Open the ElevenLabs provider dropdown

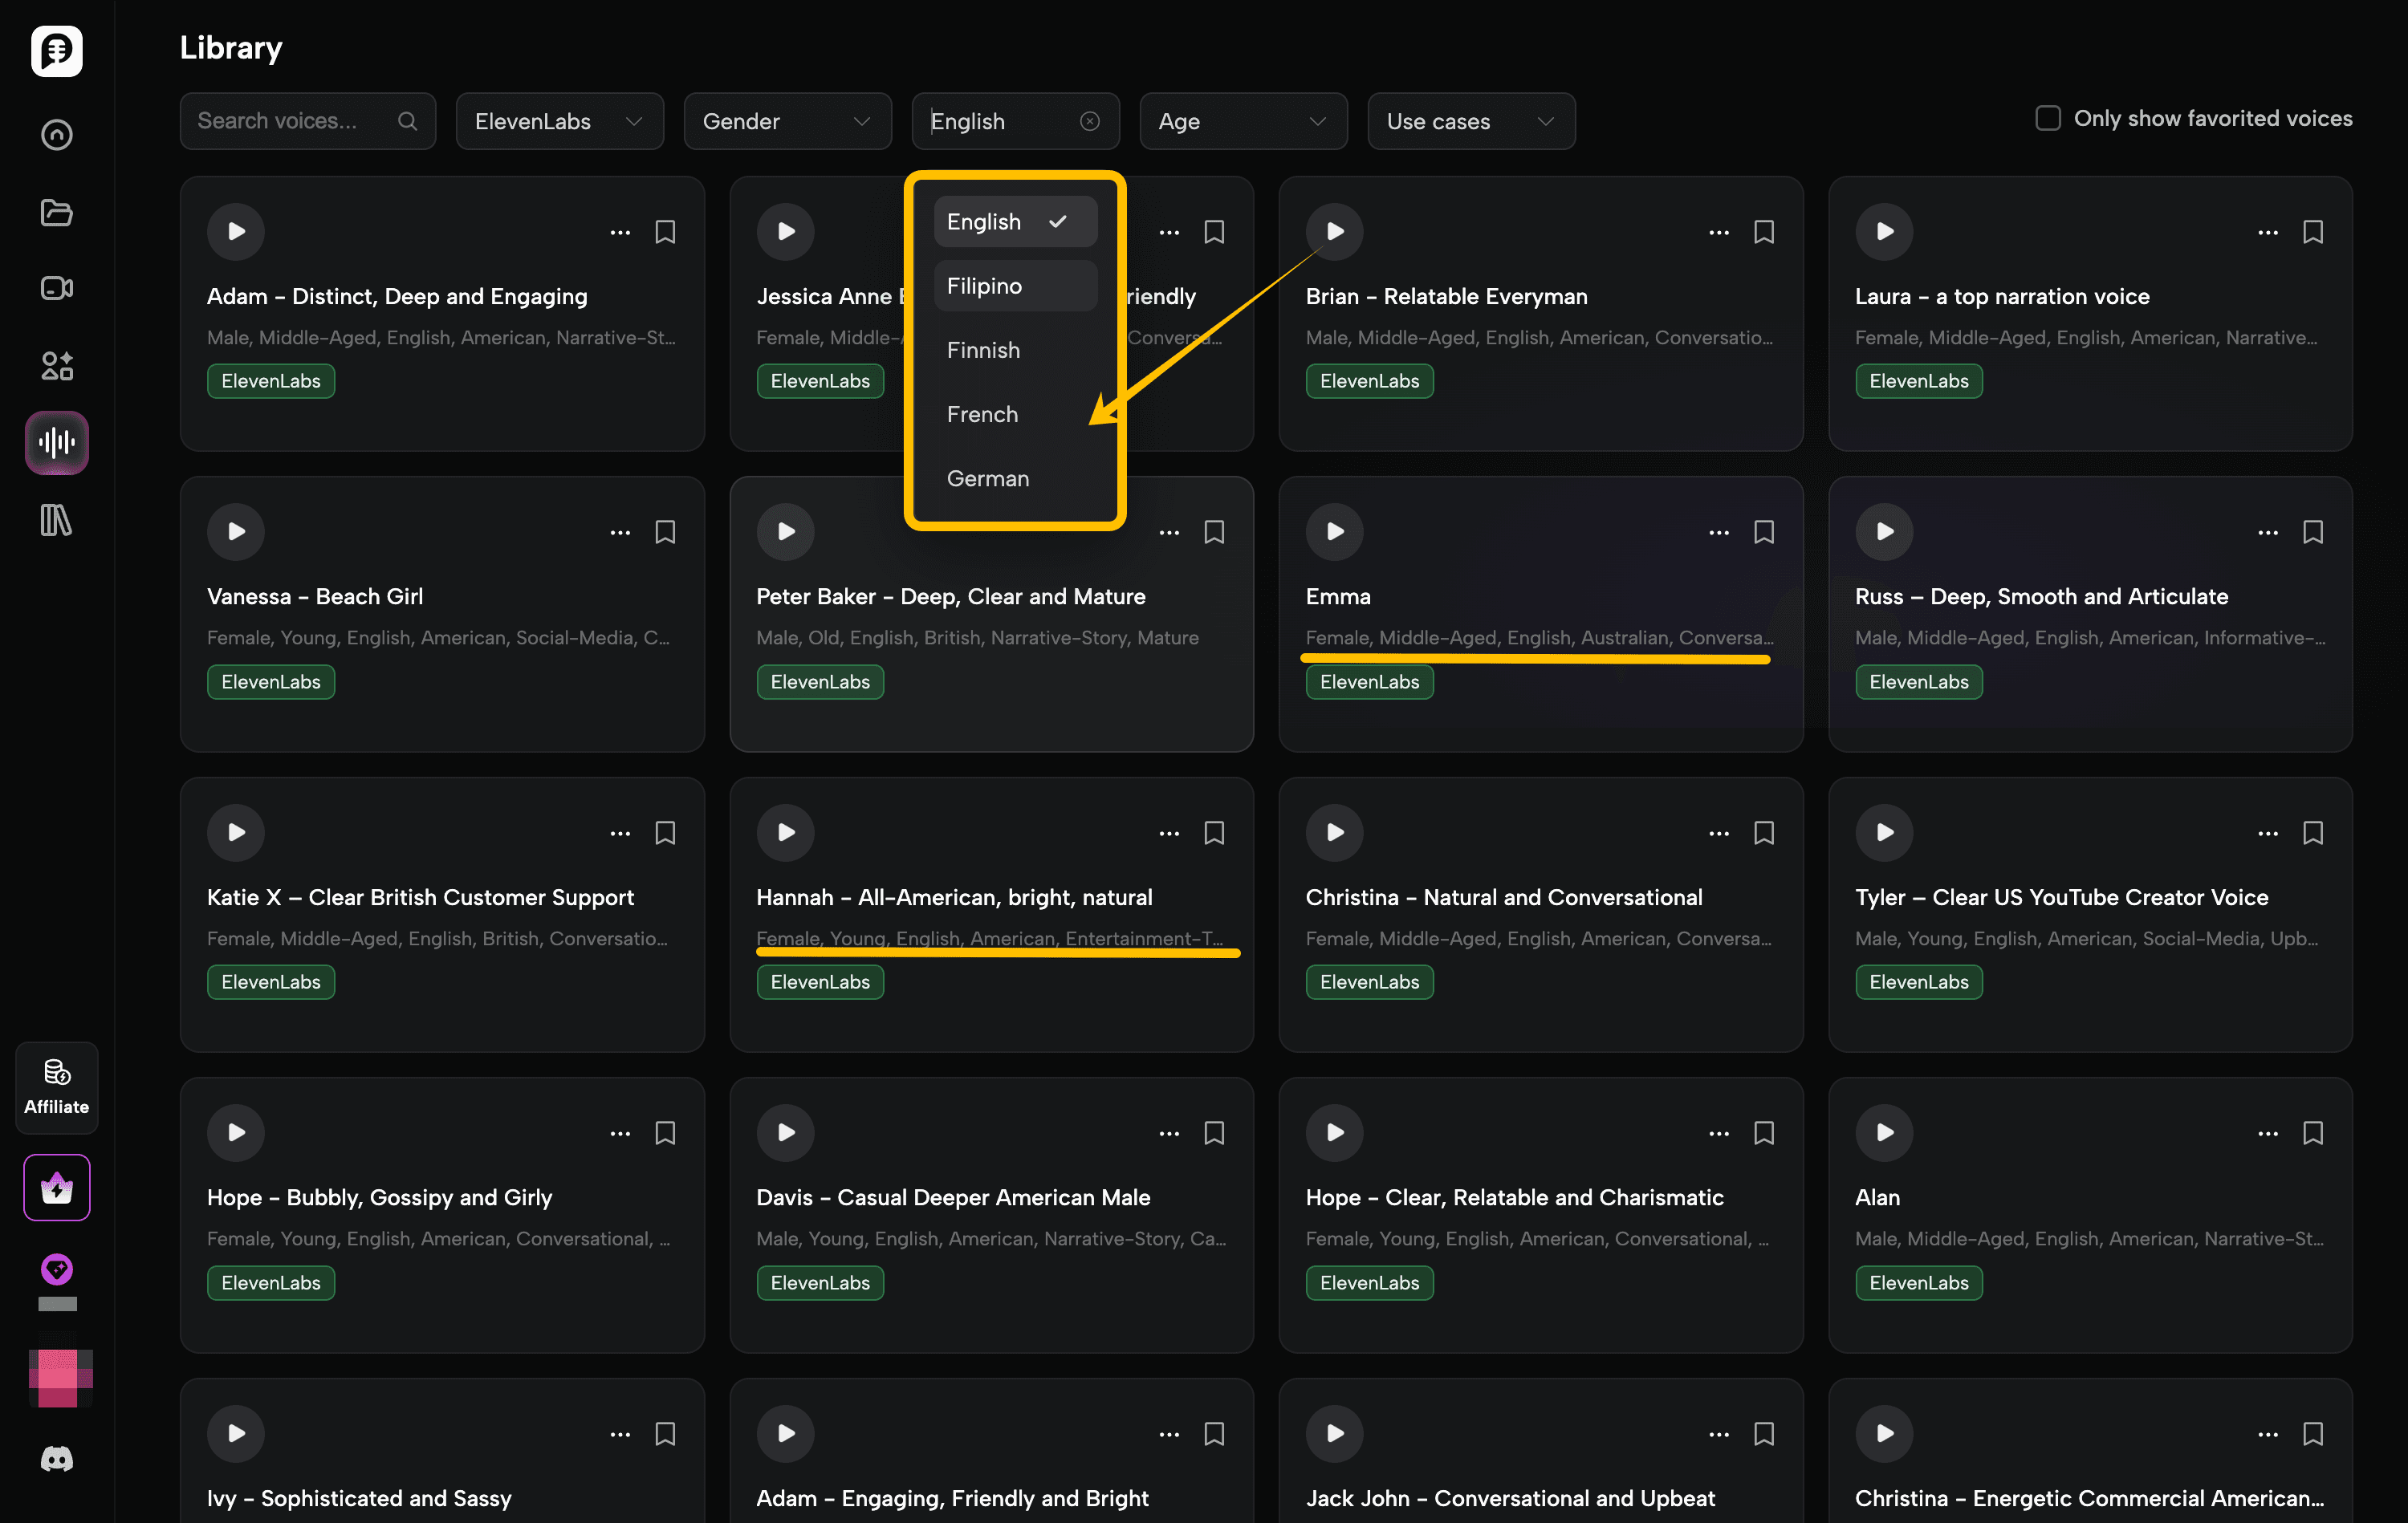560,121
